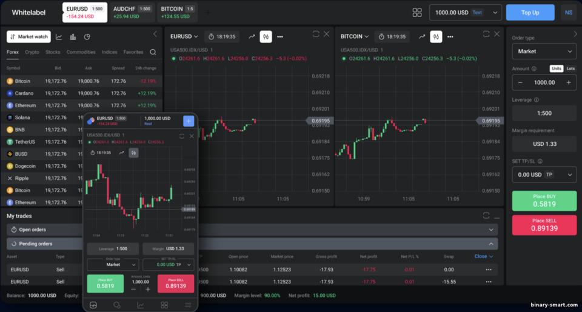Switch to the Crypto tab

point(32,52)
